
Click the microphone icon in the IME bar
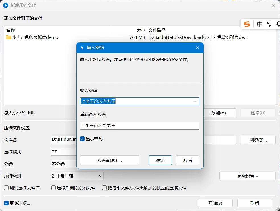point(278,24)
